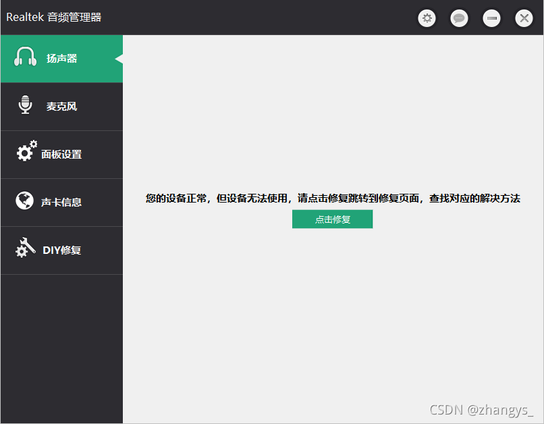The image size is (544, 424).
Task: Click the Realtek 音频管理器 title text
Action: pyautogui.click(x=54, y=17)
